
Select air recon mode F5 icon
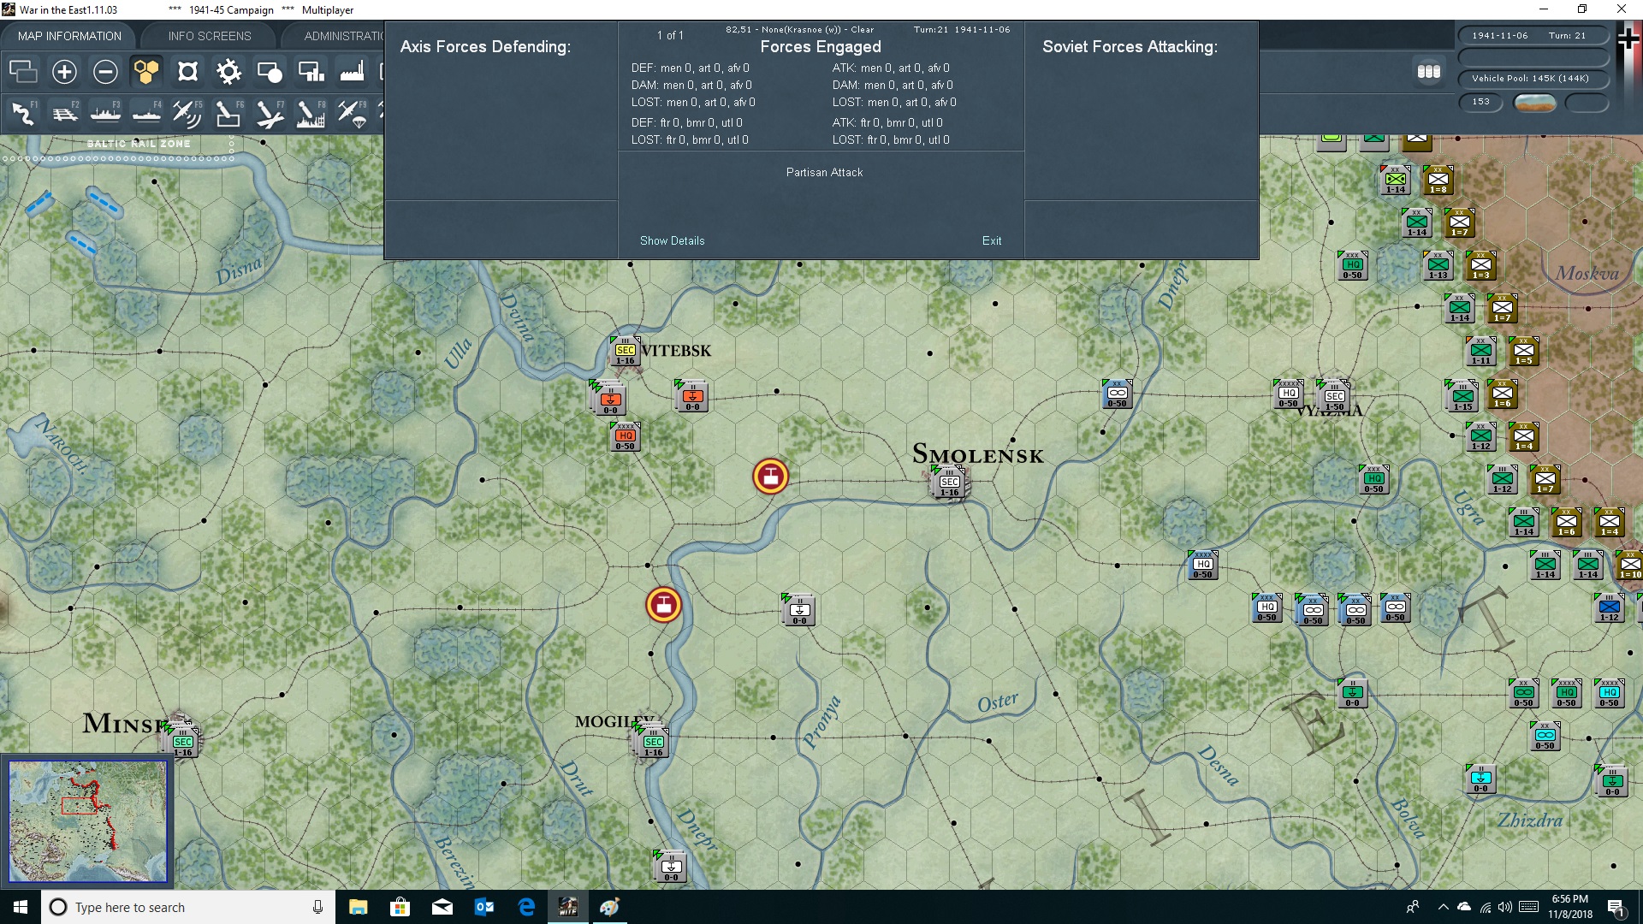pyautogui.click(x=187, y=113)
